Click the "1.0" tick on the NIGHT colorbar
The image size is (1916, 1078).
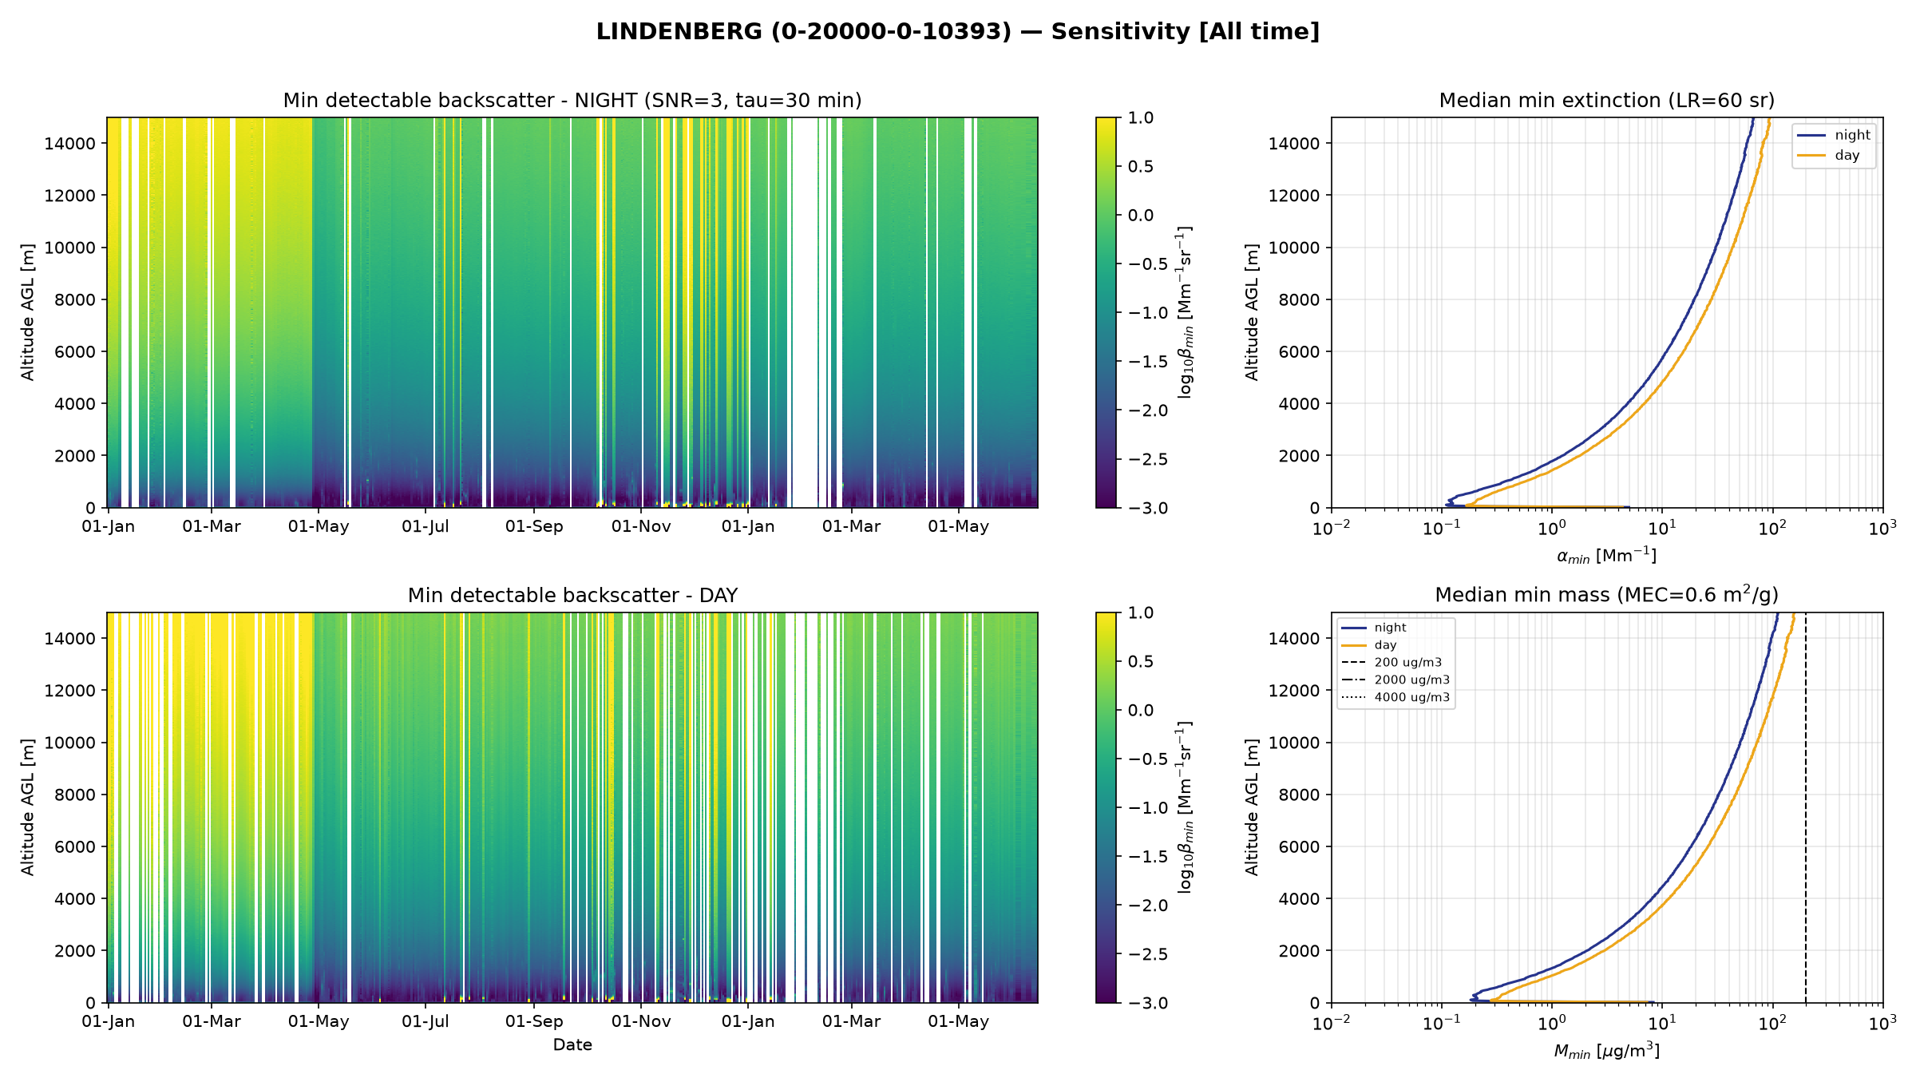(1141, 117)
